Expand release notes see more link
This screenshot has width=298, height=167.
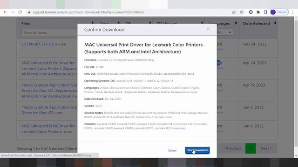(x=165, y=117)
